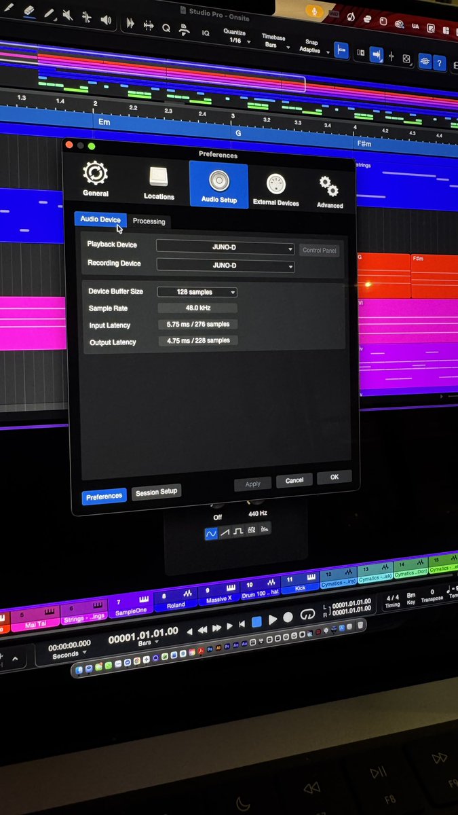This screenshot has width=458, height=815.
Task: Select the Bend tool in toolbar
Action: point(87,18)
